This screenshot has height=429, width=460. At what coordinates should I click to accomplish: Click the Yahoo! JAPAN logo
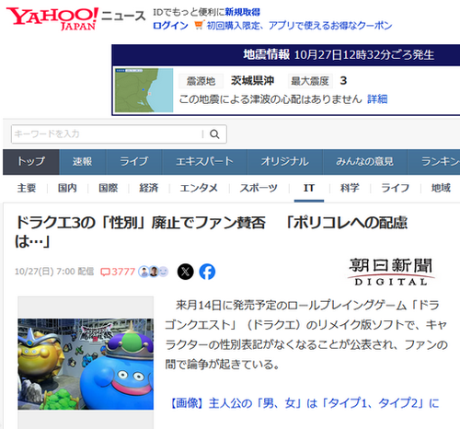click(x=52, y=18)
